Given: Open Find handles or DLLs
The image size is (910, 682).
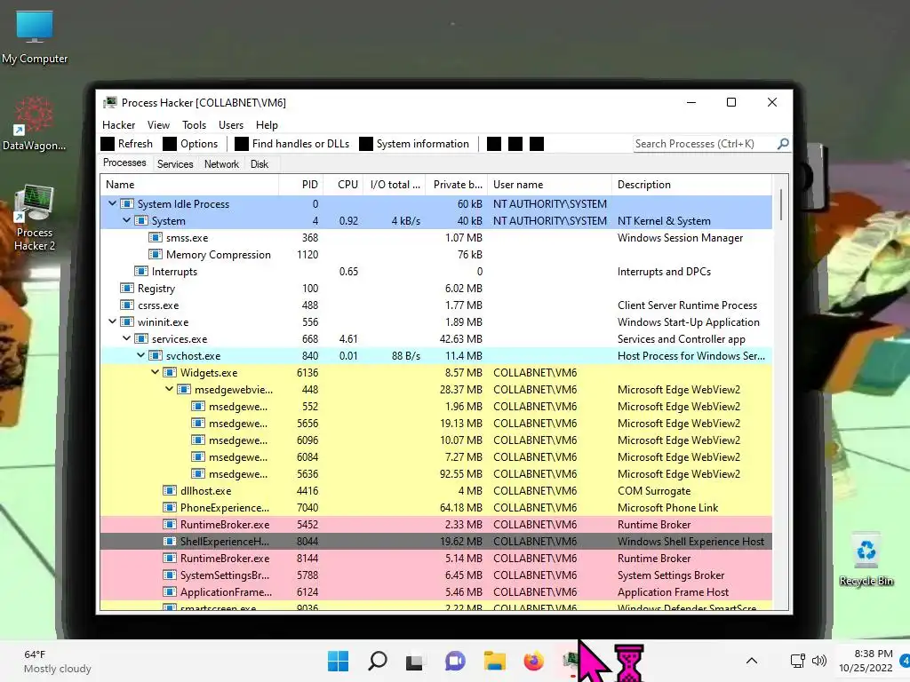Looking at the screenshot, I should [x=291, y=144].
